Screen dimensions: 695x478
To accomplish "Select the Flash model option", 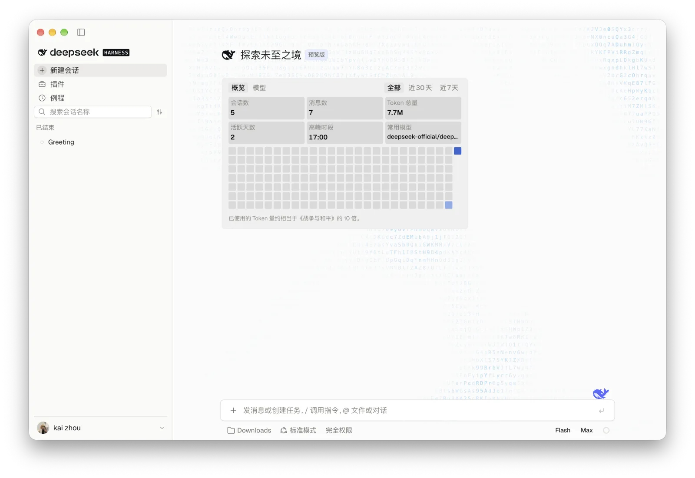I will click(563, 430).
